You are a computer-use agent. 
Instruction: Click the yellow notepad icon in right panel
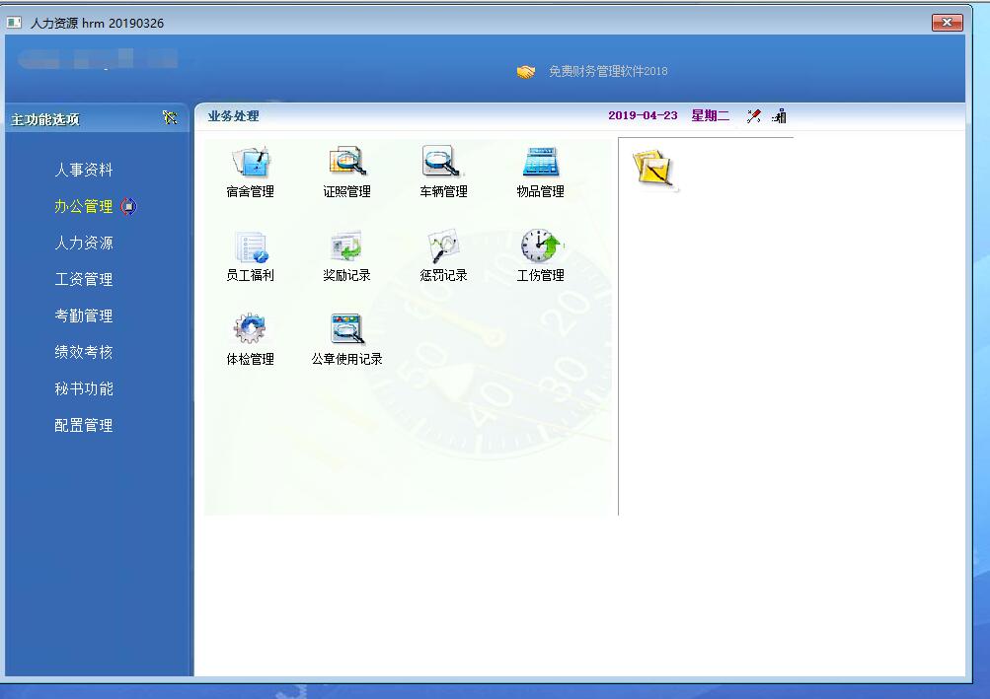tap(654, 169)
